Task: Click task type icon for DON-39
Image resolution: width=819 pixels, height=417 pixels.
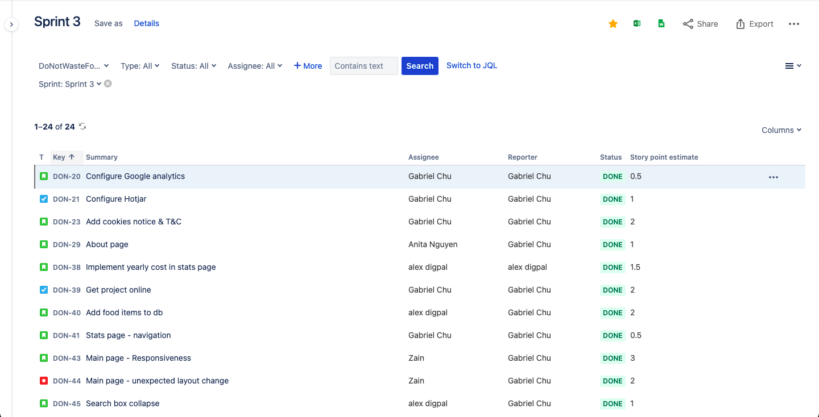Action: pyautogui.click(x=44, y=290)
